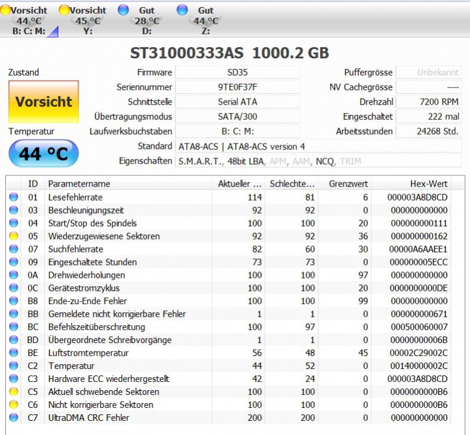Select hex value 000000000162
470x435 pixels.
click(x=419, y=236)
